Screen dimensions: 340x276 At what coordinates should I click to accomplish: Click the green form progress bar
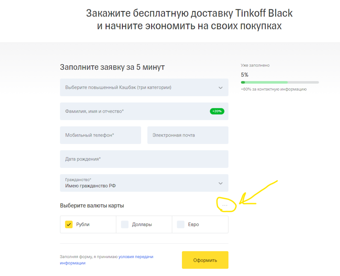click(280, 82)
